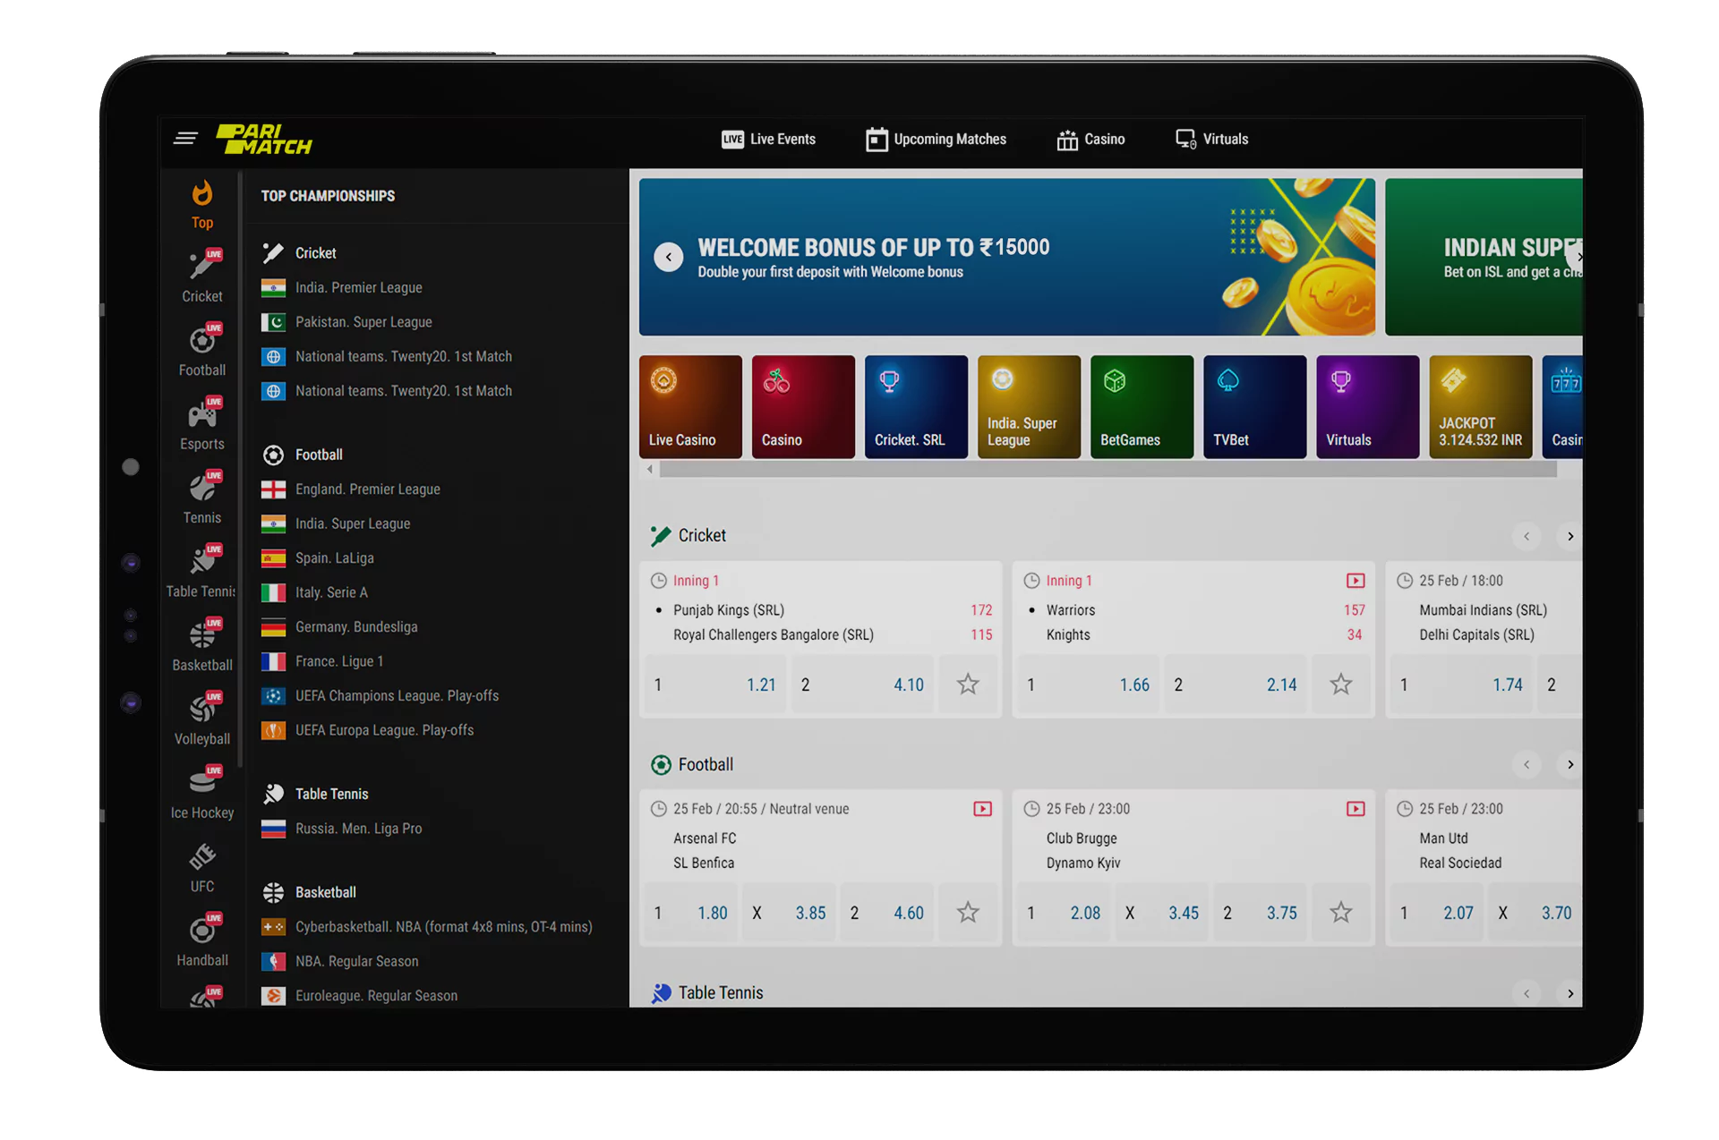Image resolution: width=1719 pixels, height=1140 pixels.
Task: Expand Football section right arrow
Action: tap(1569, 763)
